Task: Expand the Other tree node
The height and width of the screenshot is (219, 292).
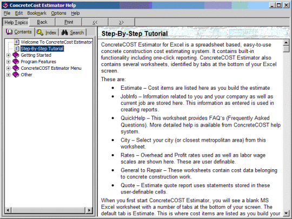Action: point(8,75)
